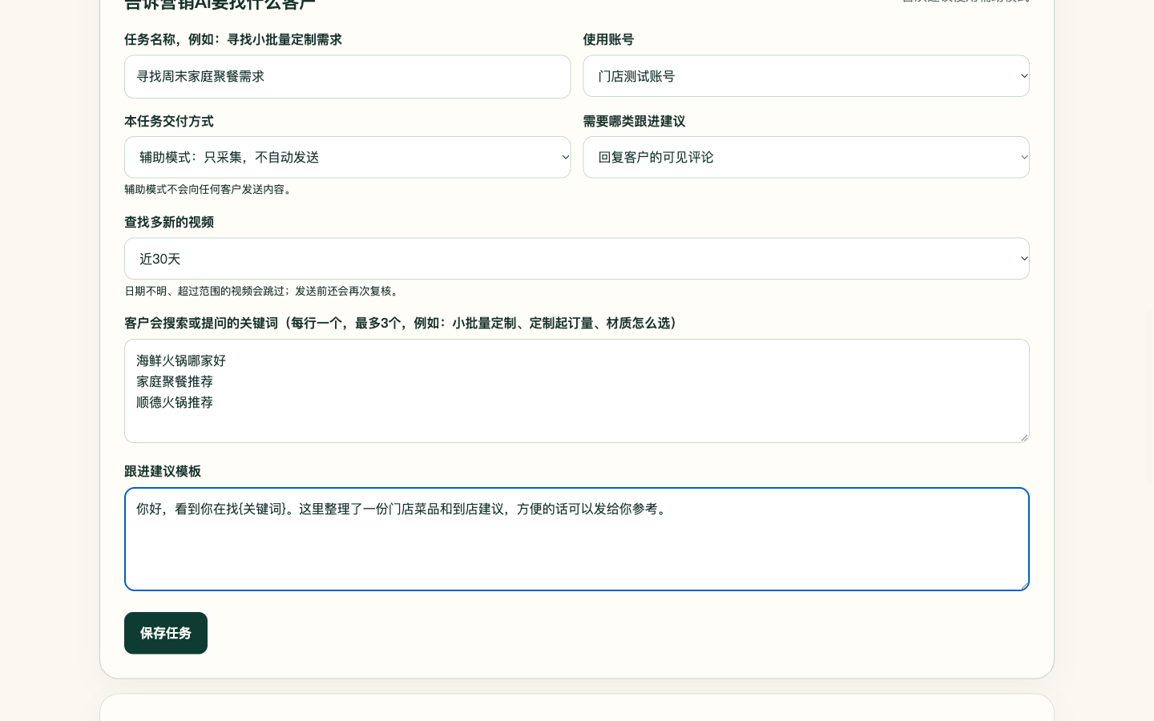Open the 使用账号 dropdown

[x=805, y=76]
